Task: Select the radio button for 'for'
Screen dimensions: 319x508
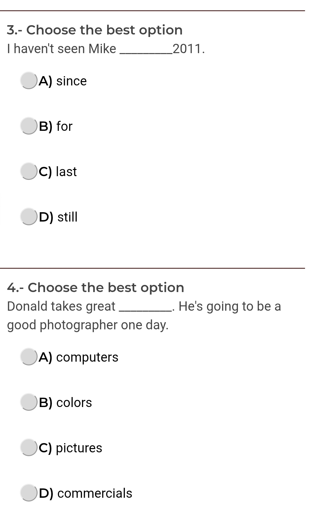Action: (x=29, y=126)
